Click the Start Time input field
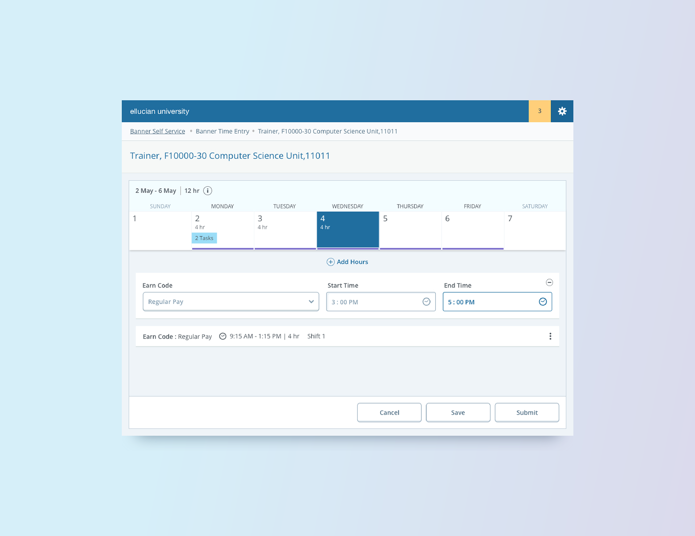The width and height of the screenshot is (695, 536). pos(373,302)
